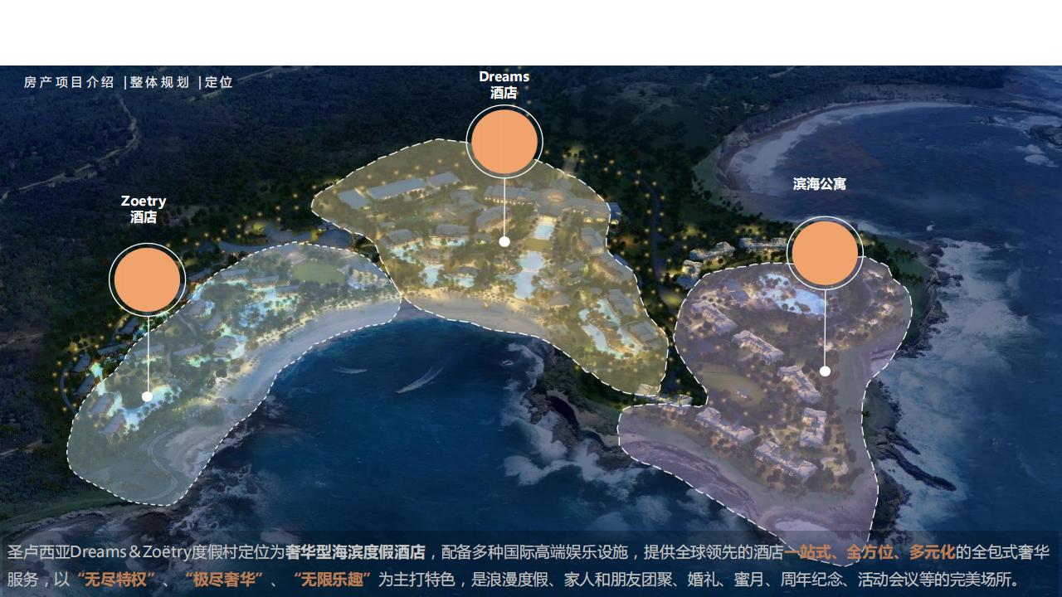
Task: Click the orange text '一站式、全方位、多元化'
Action: tap(870, 552)
